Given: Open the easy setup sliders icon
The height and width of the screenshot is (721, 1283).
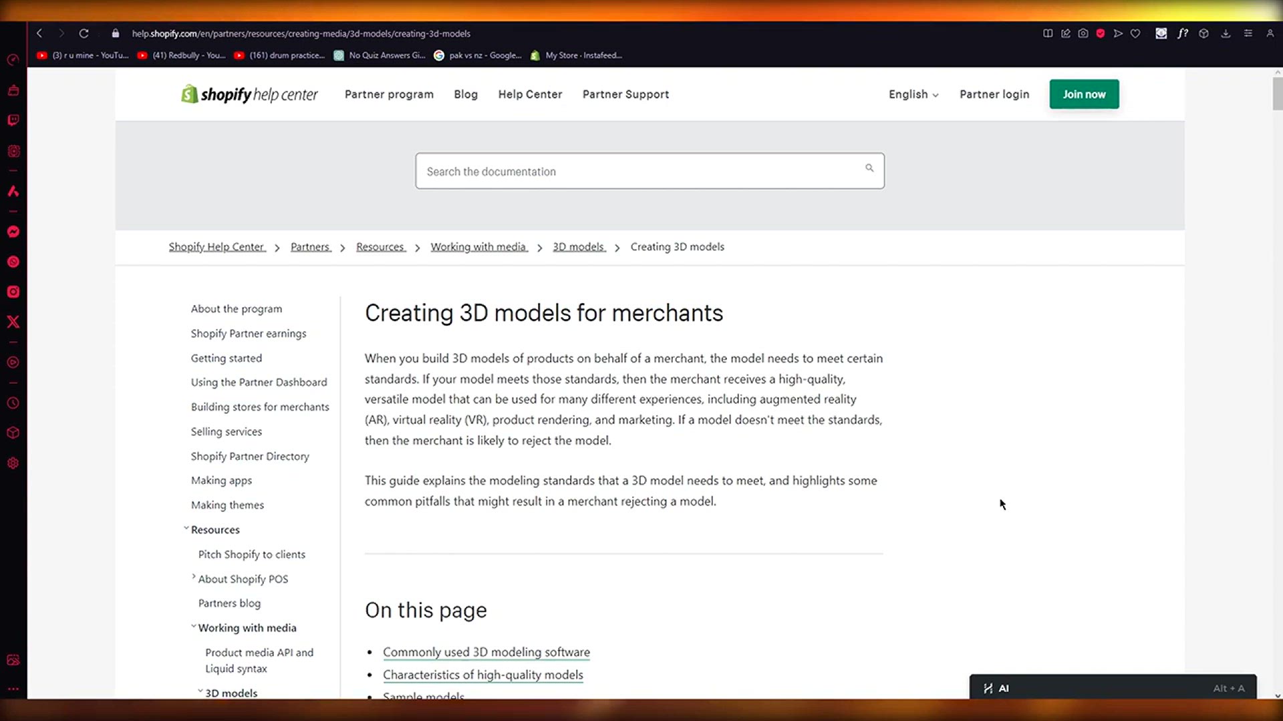Looking at the screenshot, I should 1248,33.
